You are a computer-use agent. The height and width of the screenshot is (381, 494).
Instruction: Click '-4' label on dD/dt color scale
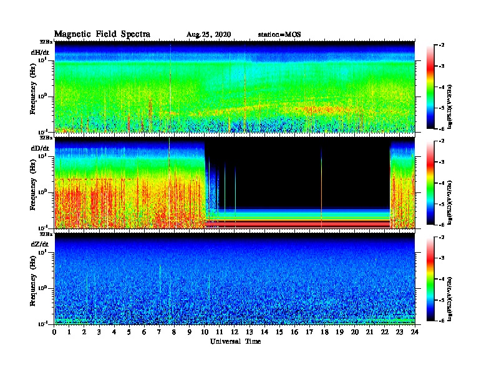[x=442, y=183]
